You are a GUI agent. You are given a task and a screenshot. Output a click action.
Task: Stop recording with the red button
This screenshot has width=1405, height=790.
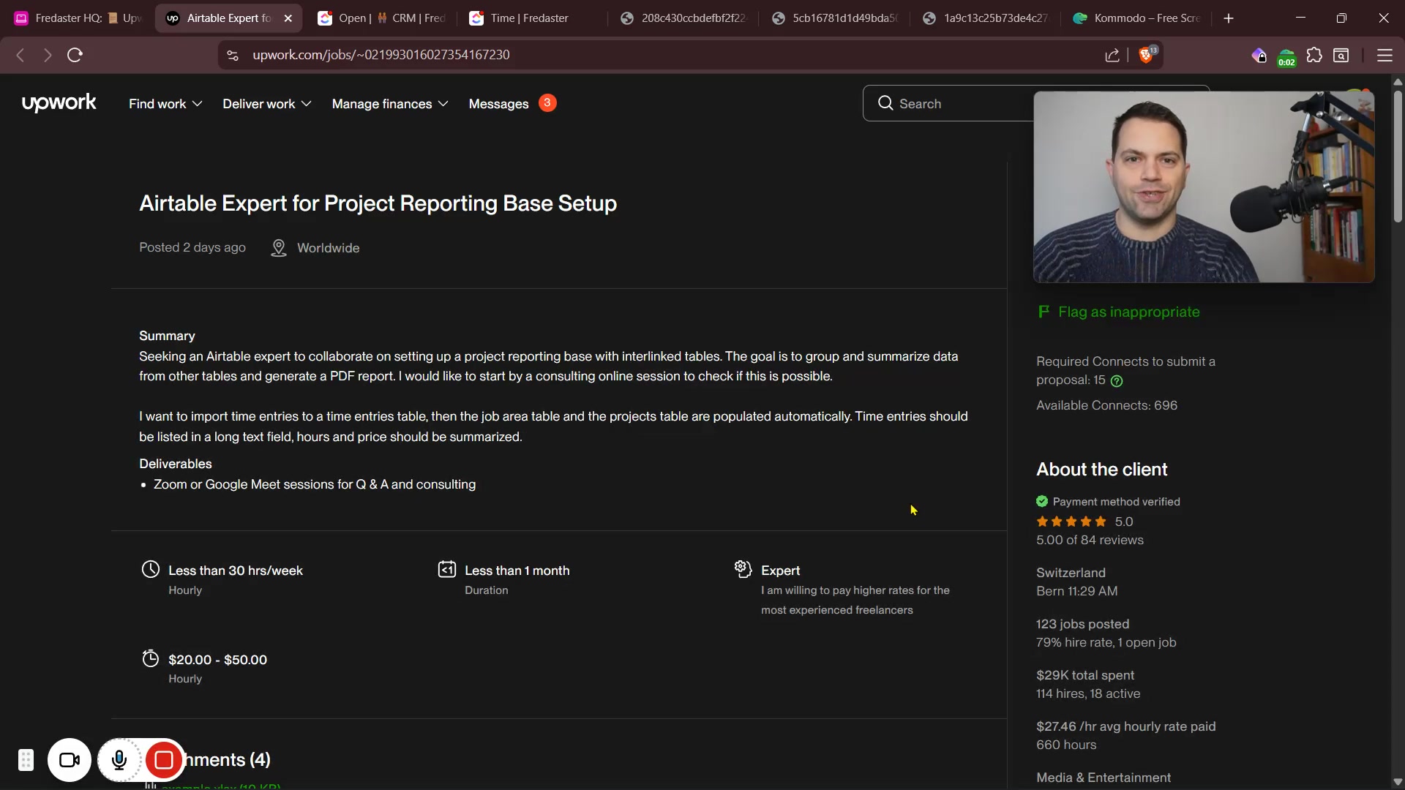(164, 761)
